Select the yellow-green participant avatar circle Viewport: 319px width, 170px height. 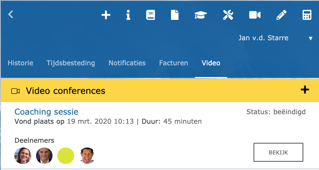(66, 156)
